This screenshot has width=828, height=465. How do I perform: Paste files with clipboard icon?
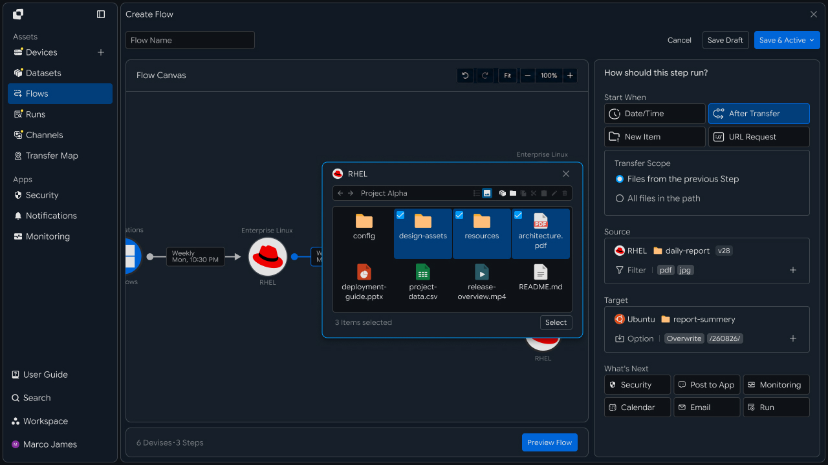(544, 193)
